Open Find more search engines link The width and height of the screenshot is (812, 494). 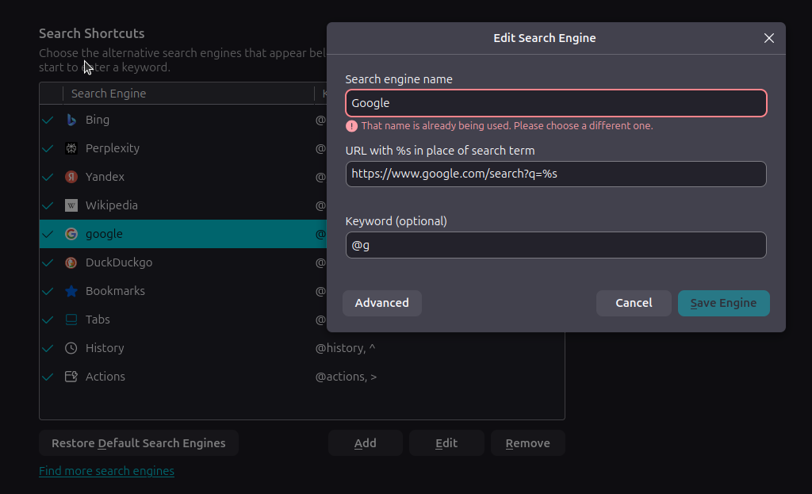click(x=106, y=471)
